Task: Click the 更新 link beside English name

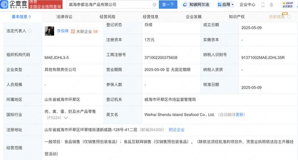Action: (239, 115)
